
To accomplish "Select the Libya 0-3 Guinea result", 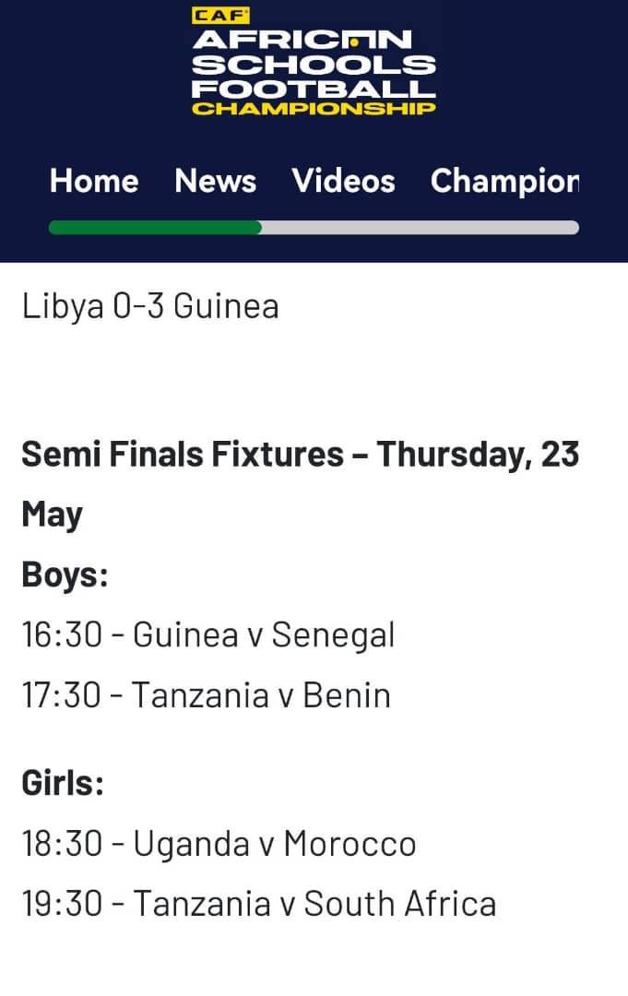I will 149,306.
